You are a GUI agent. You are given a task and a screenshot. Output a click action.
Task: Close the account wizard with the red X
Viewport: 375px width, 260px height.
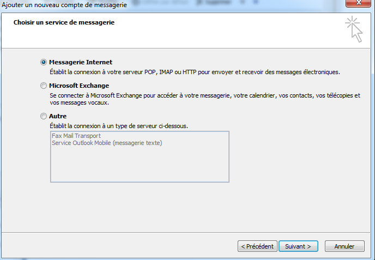358,3
